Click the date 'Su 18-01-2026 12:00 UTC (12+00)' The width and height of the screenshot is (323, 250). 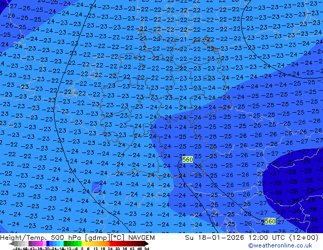tap(252, 238)
